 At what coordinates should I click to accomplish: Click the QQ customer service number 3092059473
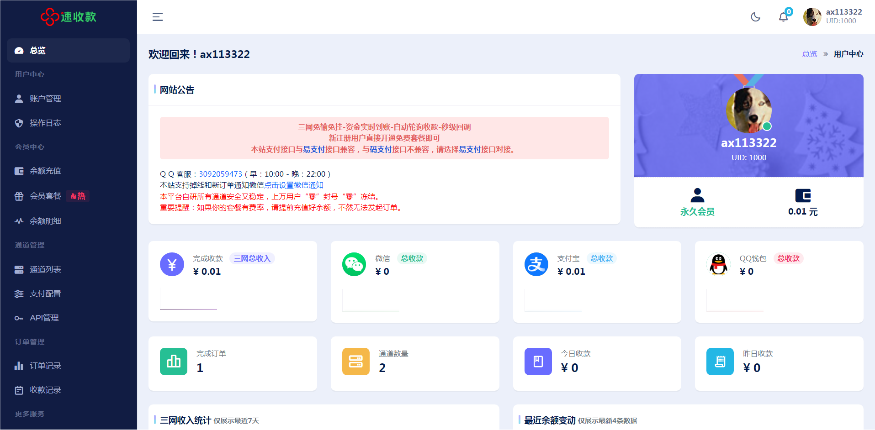(220, 174)
